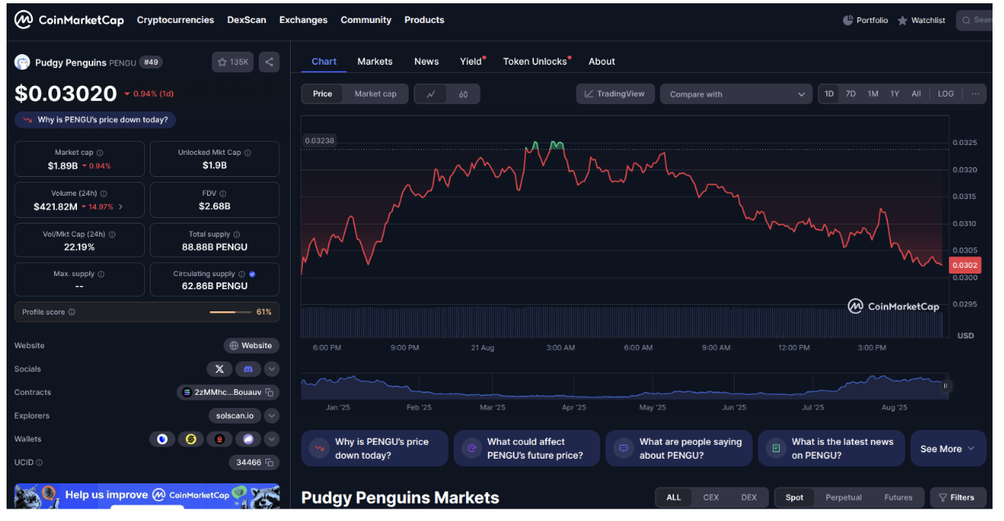
Task: Copy the 2zMMhc contract address
Action: (x=270, y=392)
